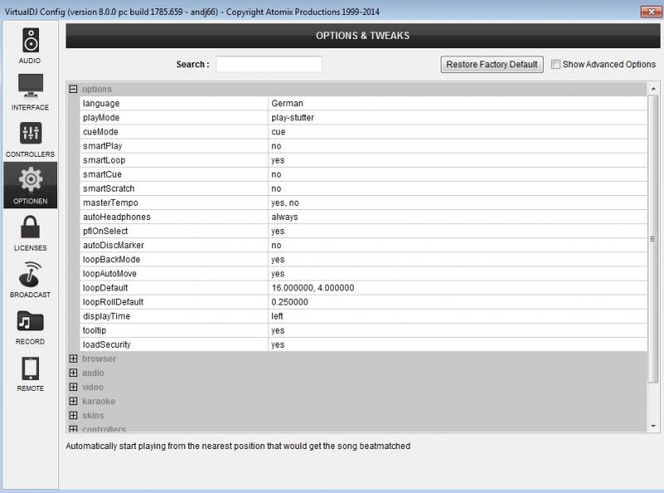Enable Show Advanced Options checkbox
This screenshot has width=664, height=493.
pos(555,64)
